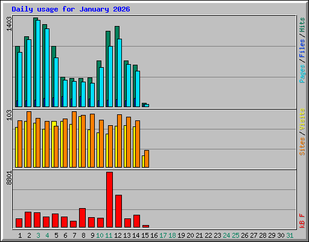Click day label 12 on the x-axis
The height and width of the screenshot is (242, 309).
pos(118,235)
